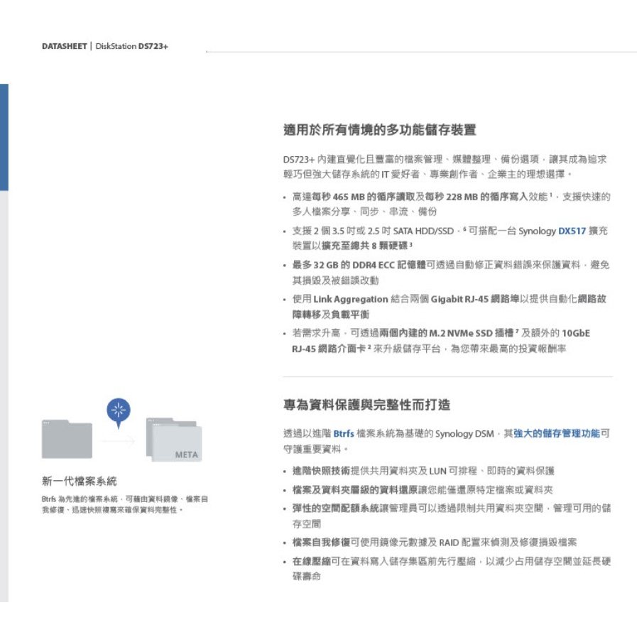This screenshot has width=637, height=637.
Task: Open the DX517 expansion unit link
Action: pyautogui.click(x=572, y=232)
